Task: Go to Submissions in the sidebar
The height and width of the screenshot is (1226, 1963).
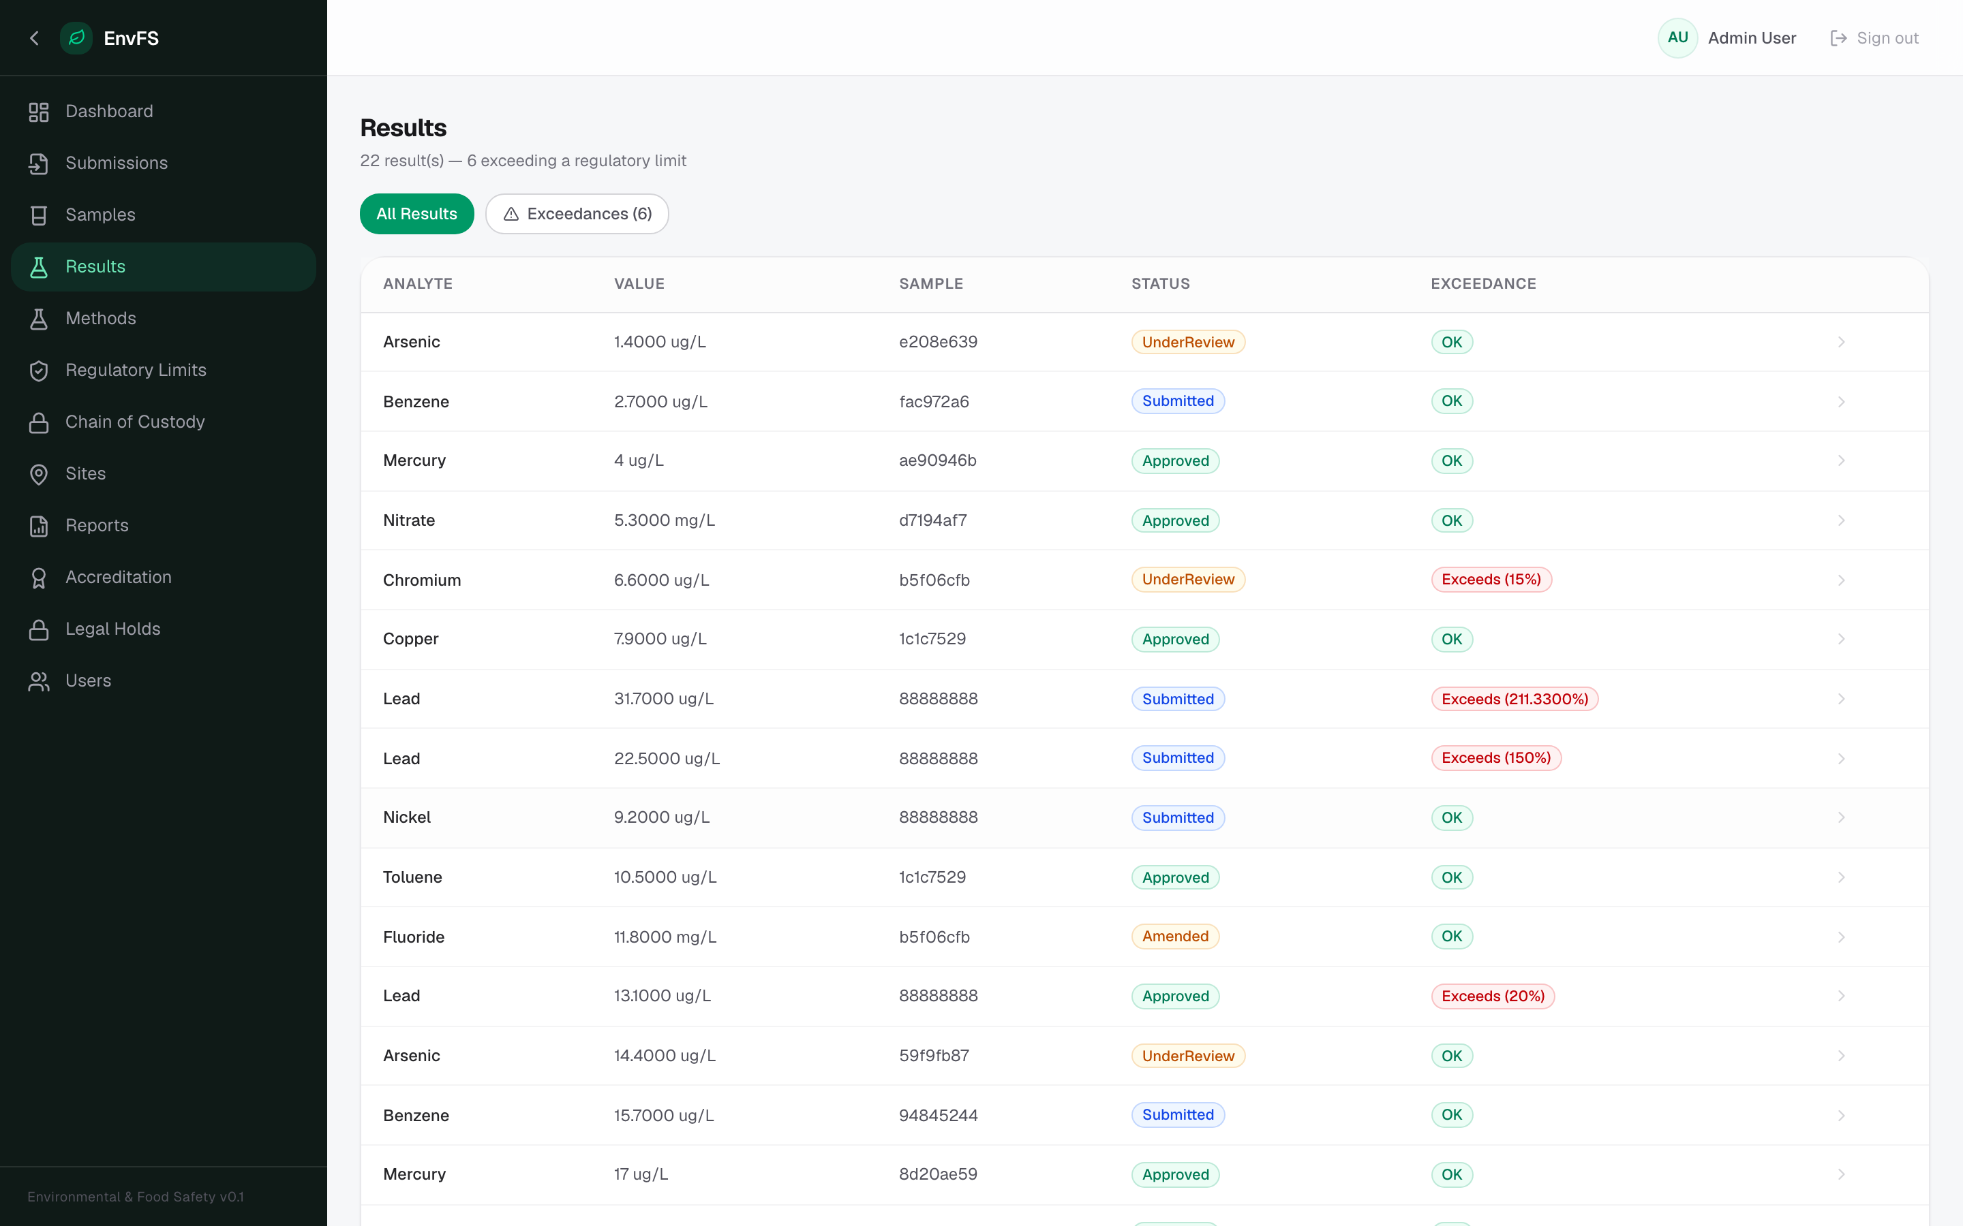Action: 164,163
